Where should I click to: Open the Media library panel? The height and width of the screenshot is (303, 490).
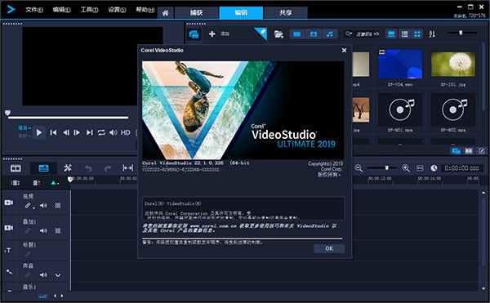click(x=194, y=34)
